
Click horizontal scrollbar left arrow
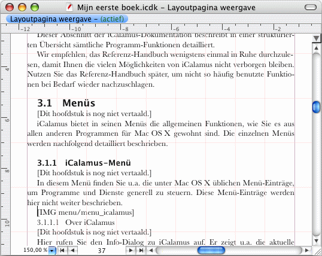(151, 250)
